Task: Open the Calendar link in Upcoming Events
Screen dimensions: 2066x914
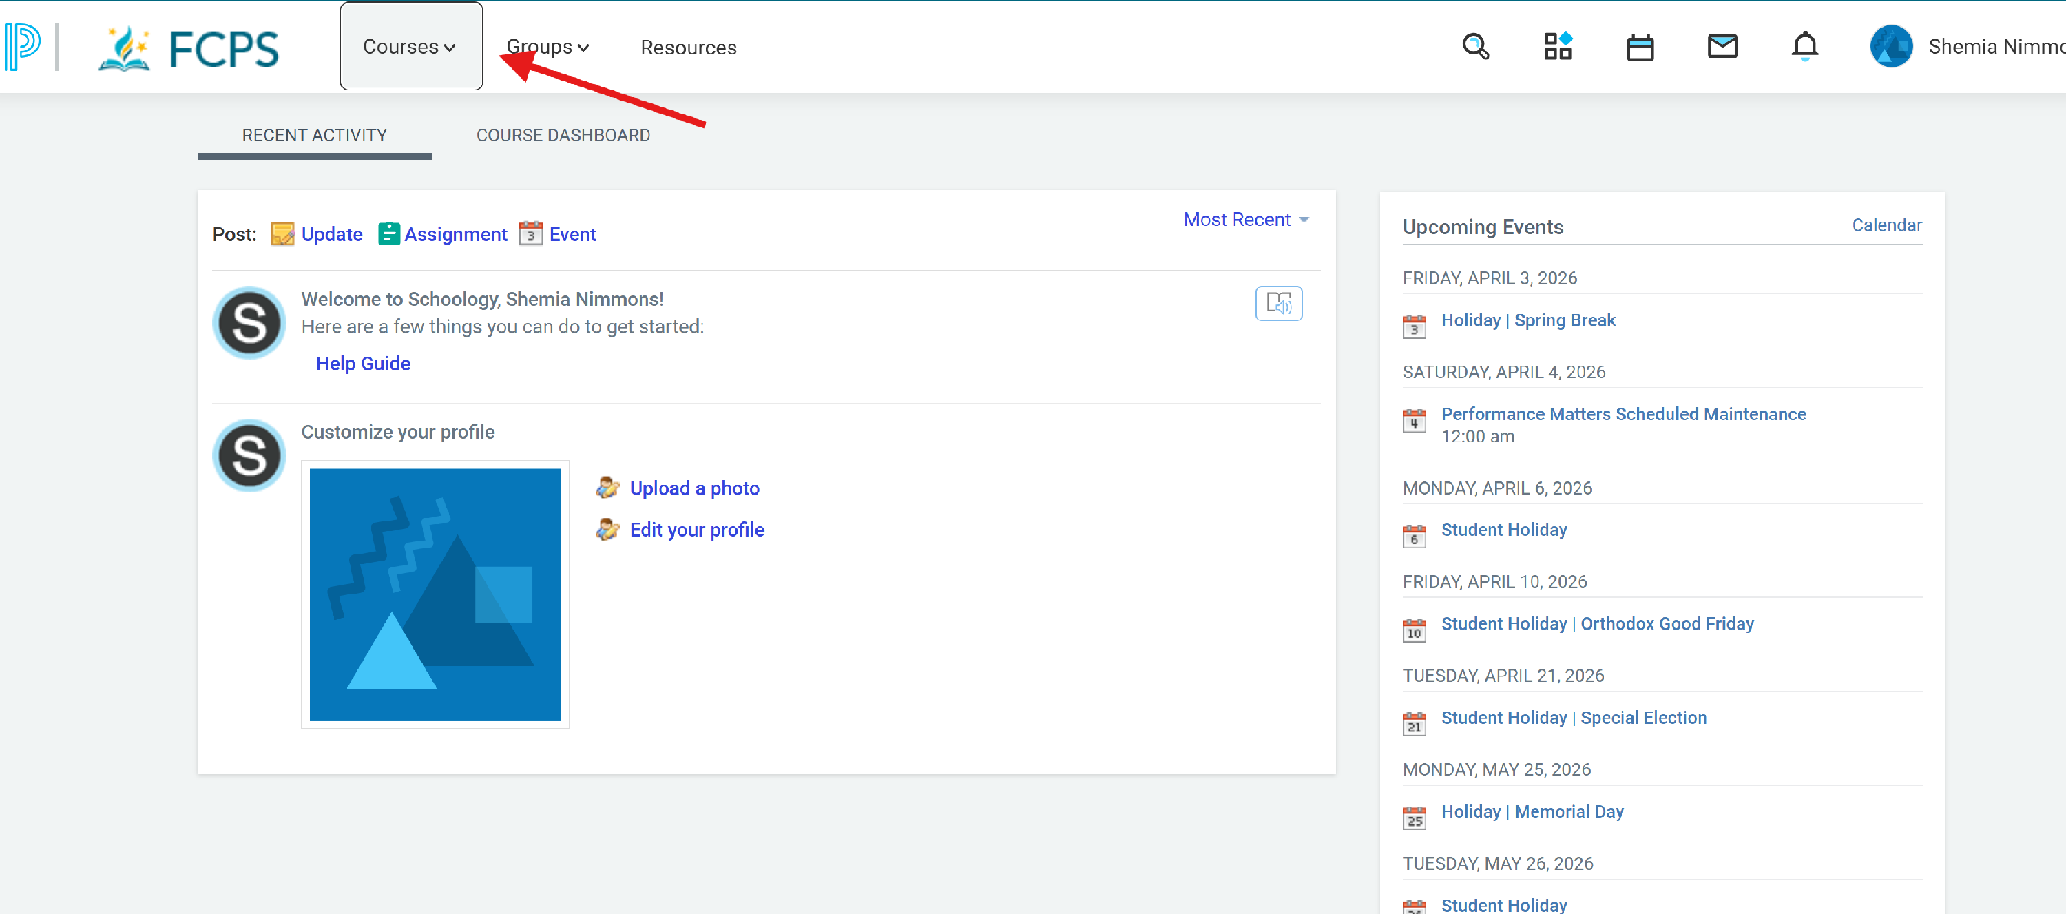Action: coord(1886,225)
